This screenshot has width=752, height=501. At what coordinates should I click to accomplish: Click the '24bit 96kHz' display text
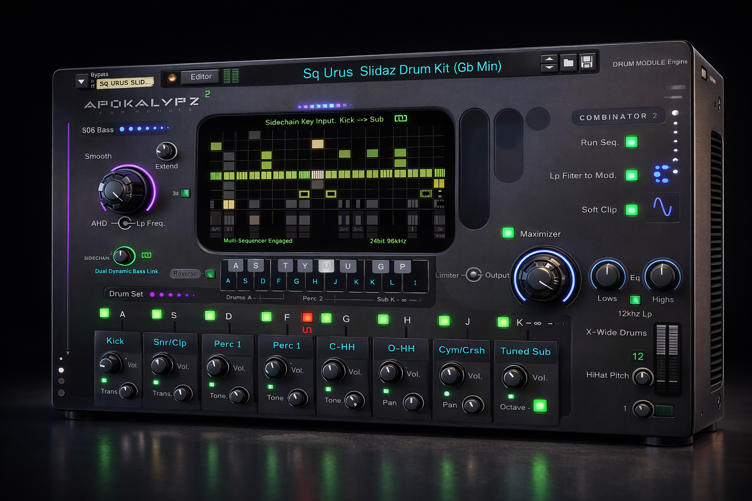pos(388,241)
